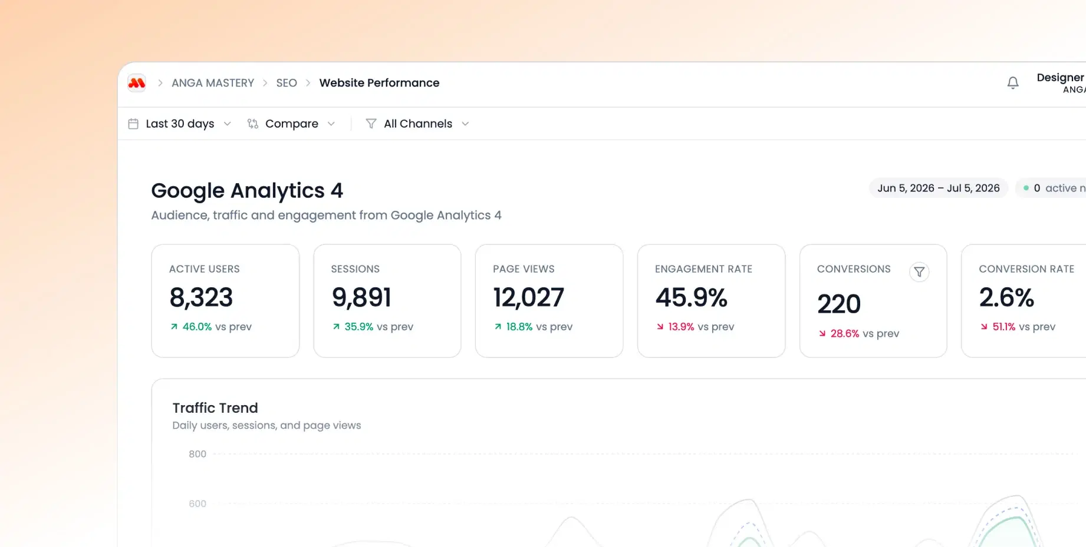Image resolution: width=1086 pixels, height=547 pixels.
Task: Click the 46.0% vs prev text
Action: 217,327
